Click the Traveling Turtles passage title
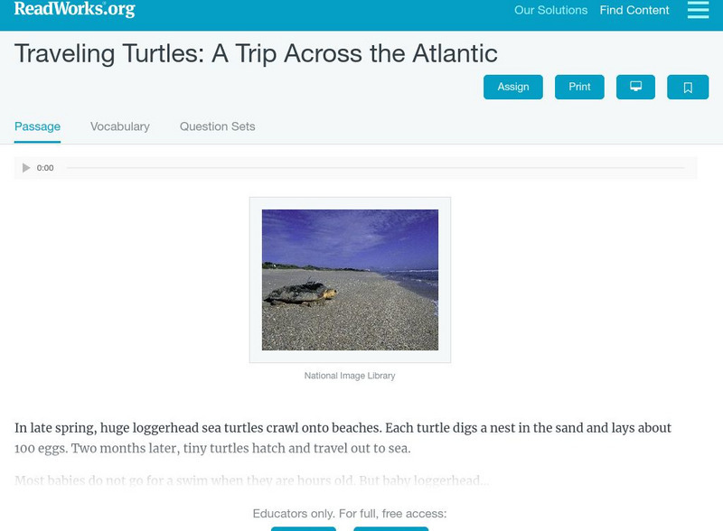723x531 pixels. coord(256,53)
